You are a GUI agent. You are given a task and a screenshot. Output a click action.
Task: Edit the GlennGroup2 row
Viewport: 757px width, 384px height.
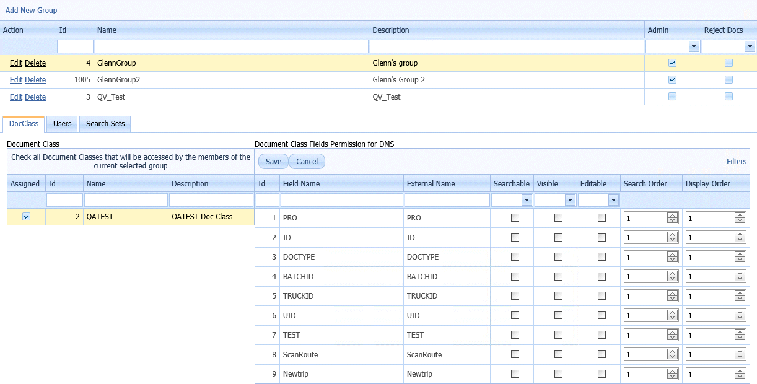(x=16, y=80)
